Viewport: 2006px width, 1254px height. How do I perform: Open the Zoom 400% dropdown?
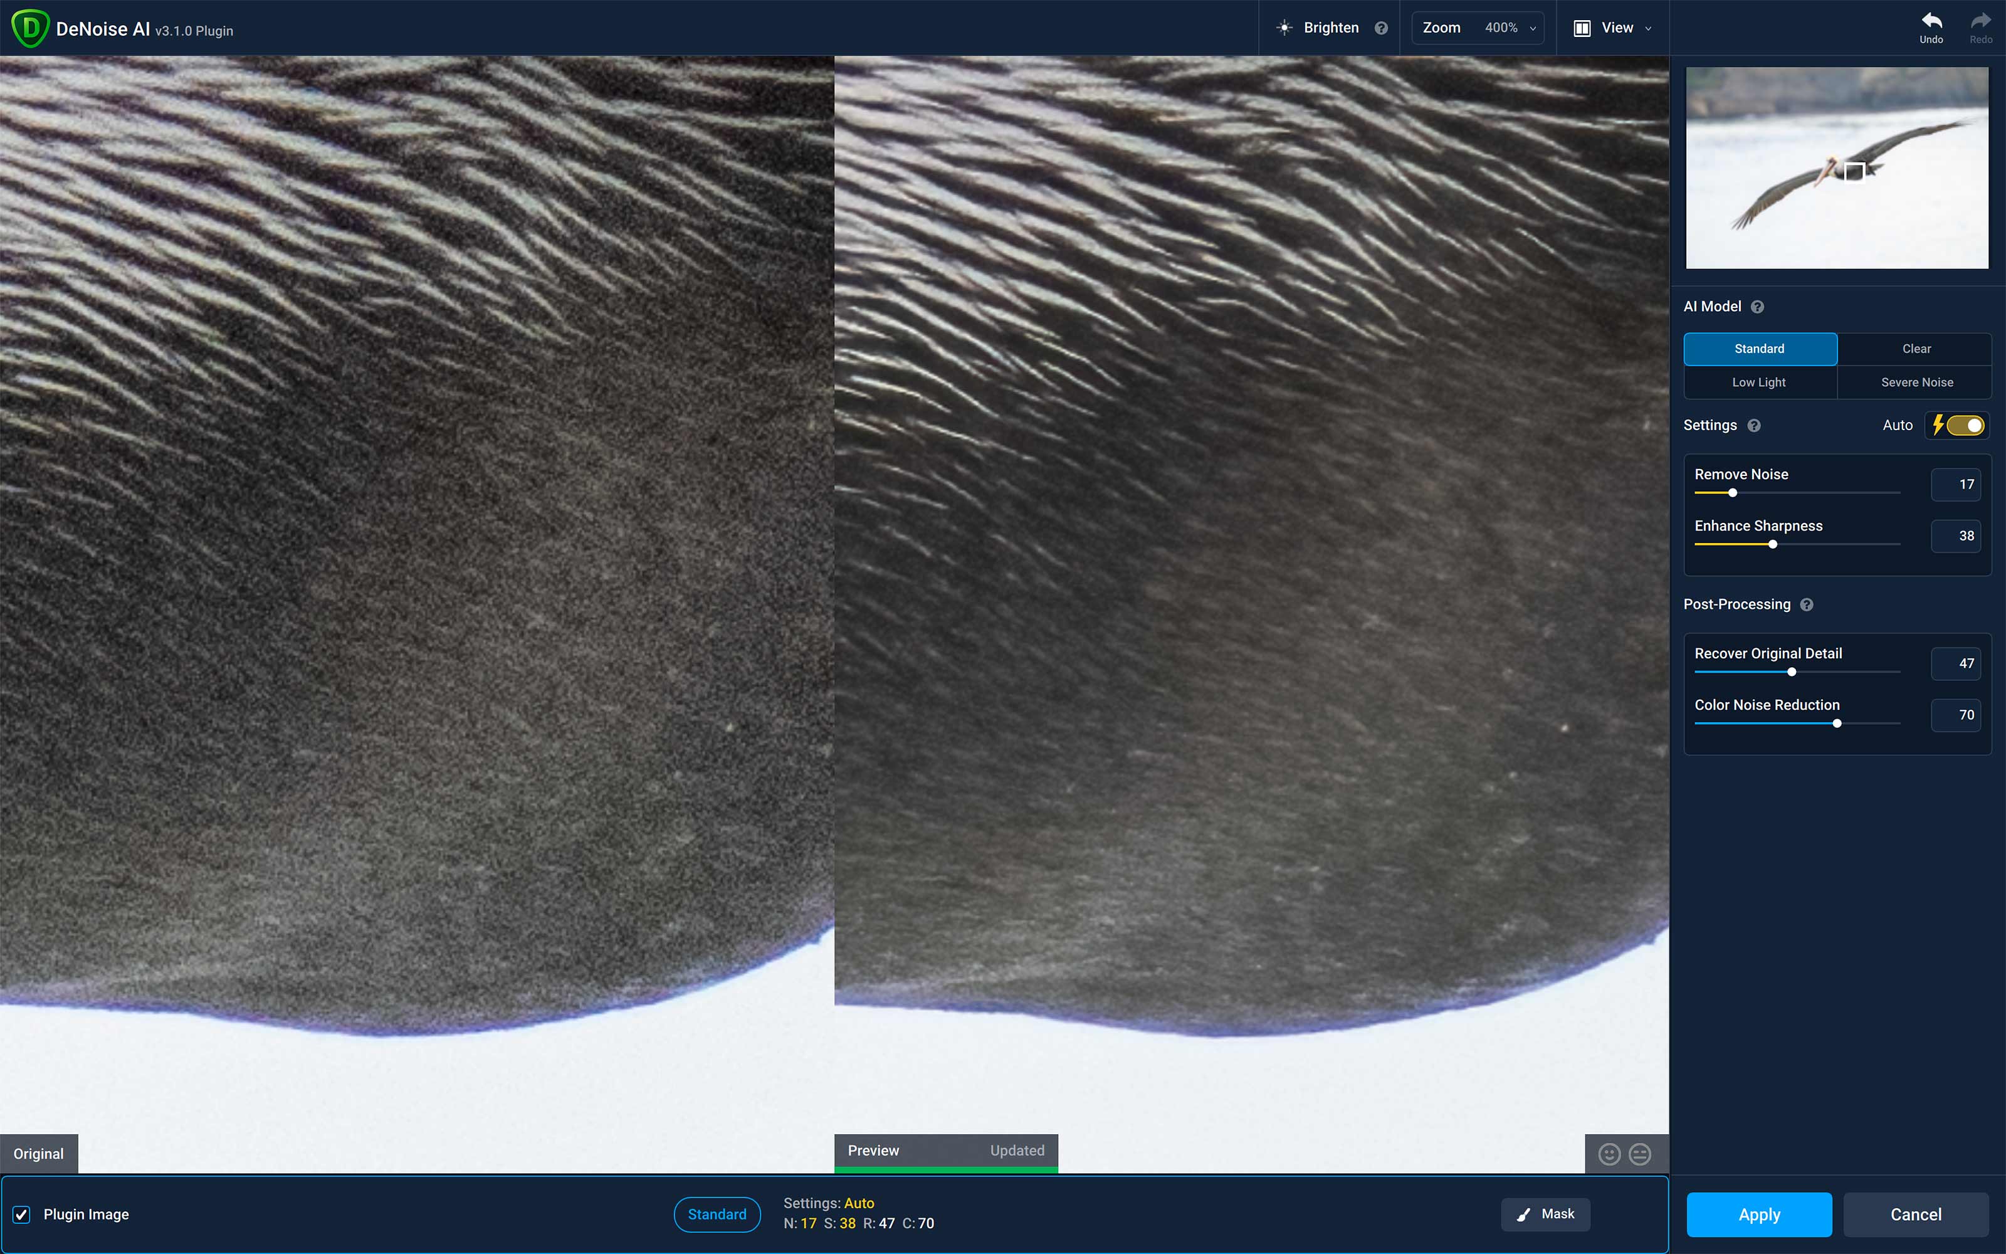pos(1478,28)
